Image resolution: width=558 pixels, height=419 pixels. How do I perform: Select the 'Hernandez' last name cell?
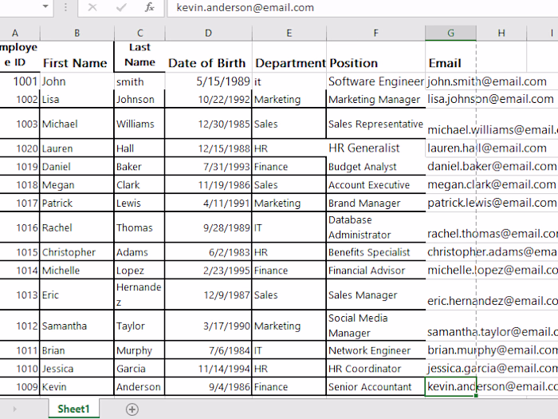coord(139,294)
